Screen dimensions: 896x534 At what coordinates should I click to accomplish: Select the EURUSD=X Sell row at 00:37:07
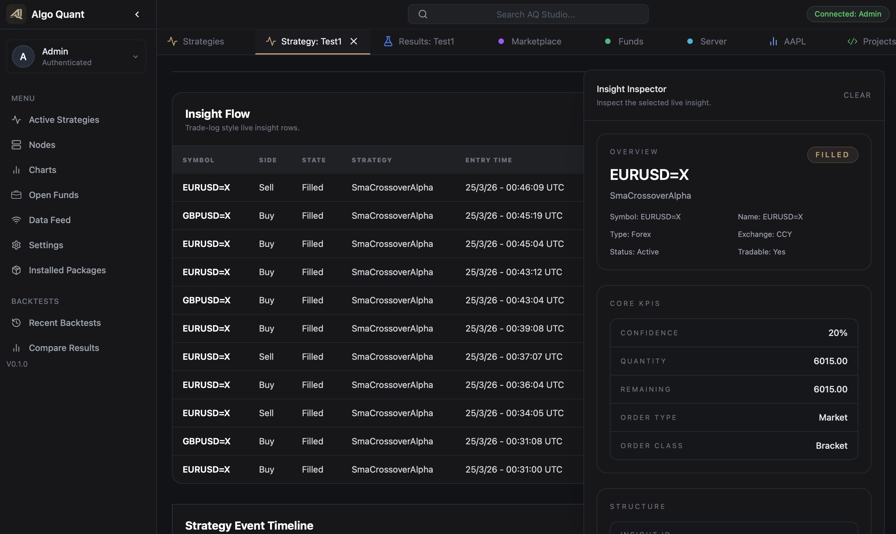(x=378, y=357)
